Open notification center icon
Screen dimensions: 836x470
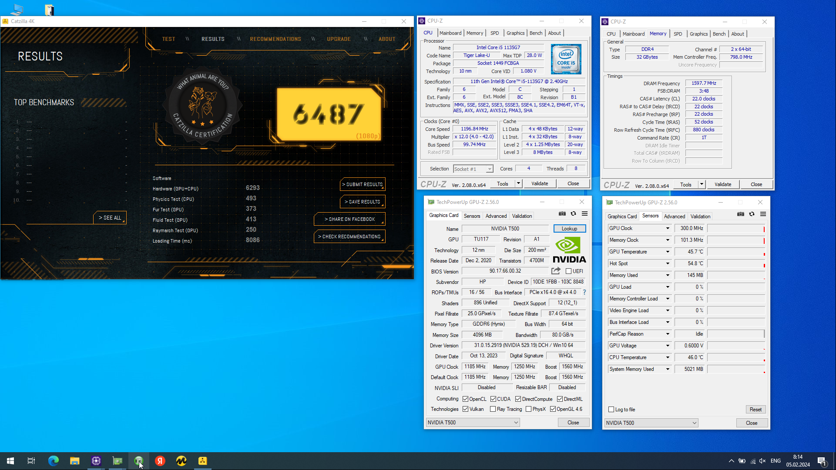pos(822,461)
